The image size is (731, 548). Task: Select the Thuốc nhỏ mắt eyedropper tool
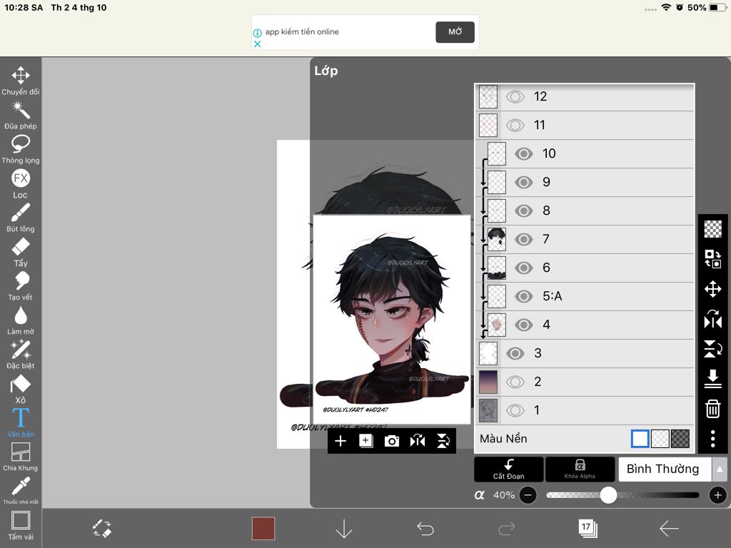coord(21,490)
